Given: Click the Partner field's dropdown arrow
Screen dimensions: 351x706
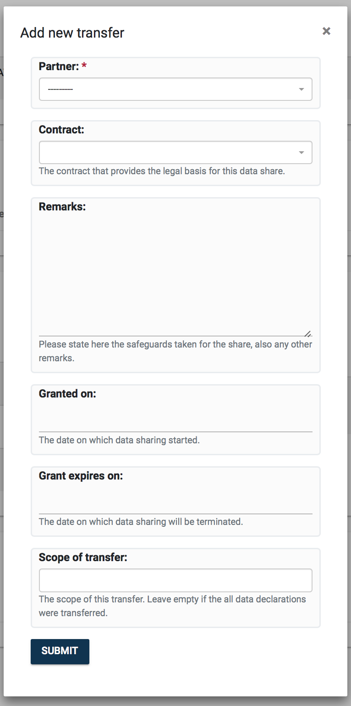Looking at the screenshot, I should (x=301, y=89).
